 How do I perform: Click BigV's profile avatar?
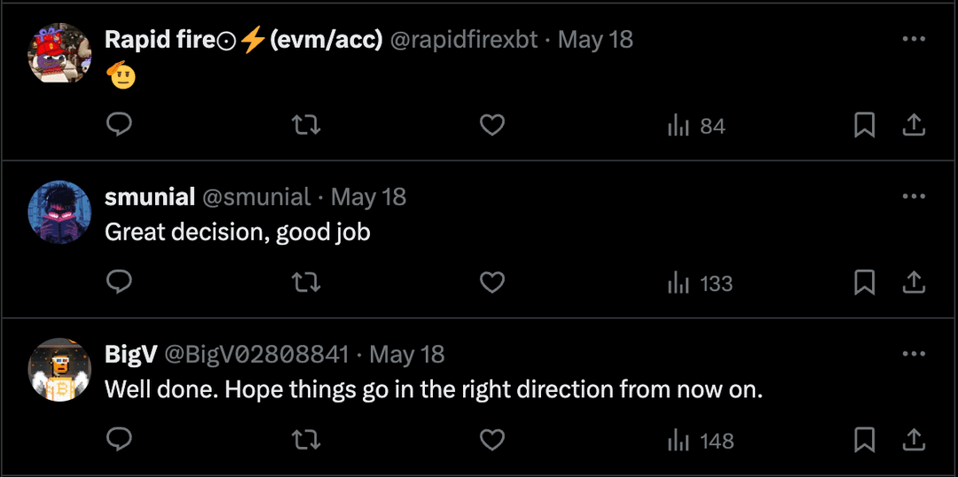click(60, 369)
